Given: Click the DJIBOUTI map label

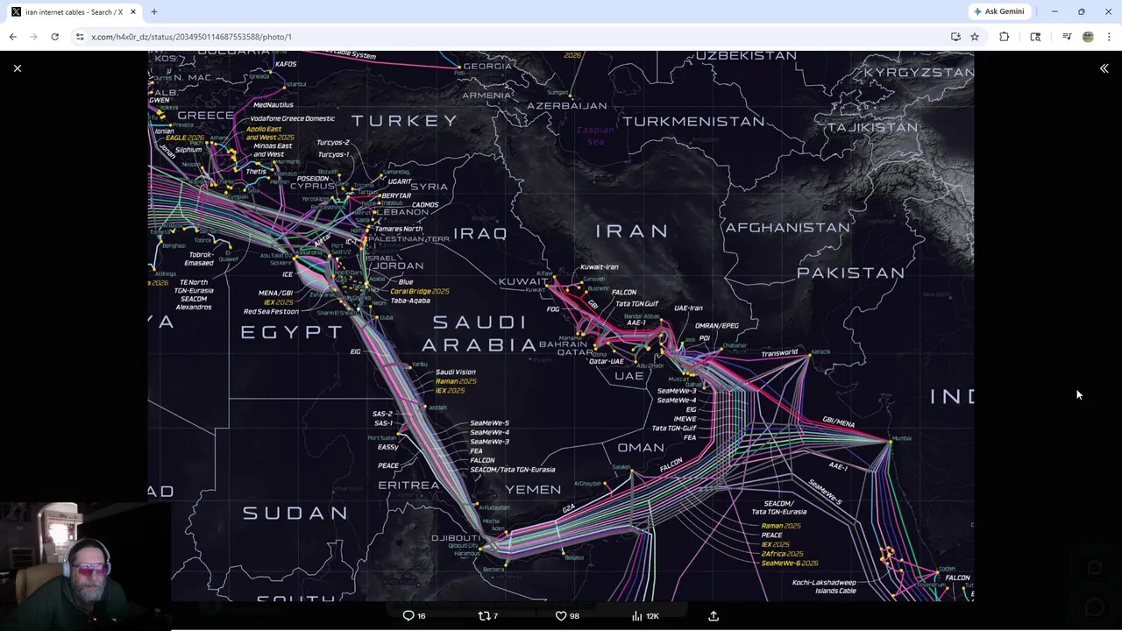Looking at the screenshot, I should pos(456,538).
